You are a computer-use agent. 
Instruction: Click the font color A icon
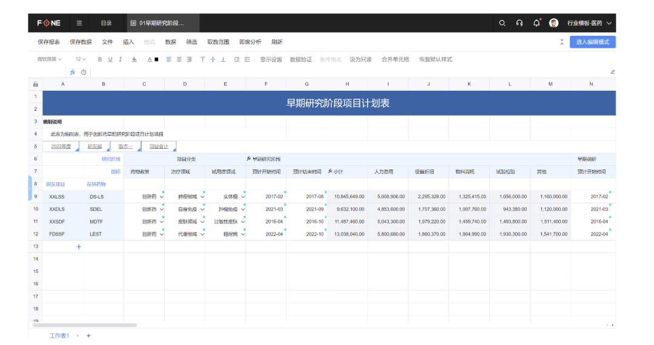click(x=150, y=59)
